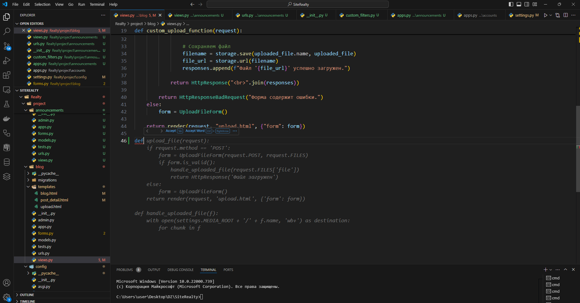The width and height of the screenshot is (580, 303).
Task: Open the Selection menu
Action: pyautogui.click(x=42, y=4)
